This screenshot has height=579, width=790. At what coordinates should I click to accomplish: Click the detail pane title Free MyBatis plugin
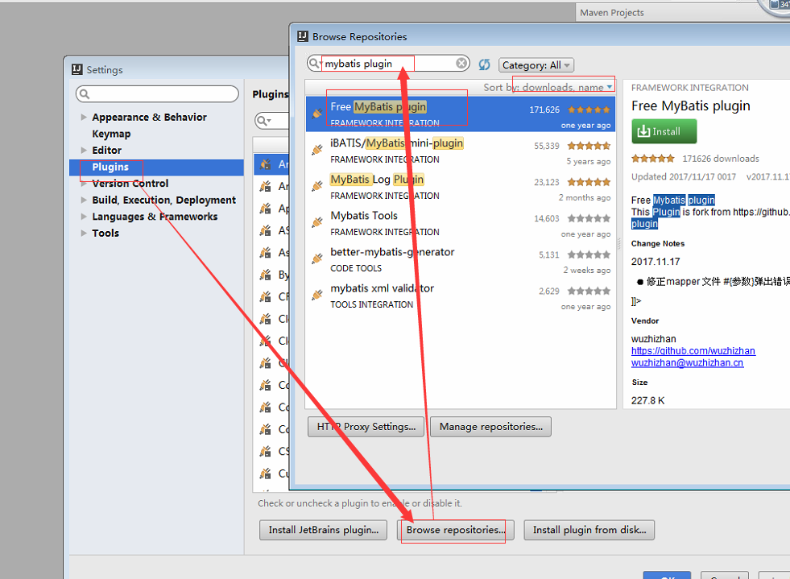691,105
